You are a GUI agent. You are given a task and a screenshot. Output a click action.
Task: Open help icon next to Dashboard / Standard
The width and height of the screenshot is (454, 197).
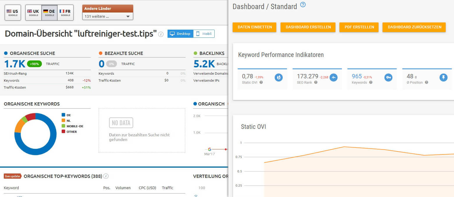[x=303, y=5]
